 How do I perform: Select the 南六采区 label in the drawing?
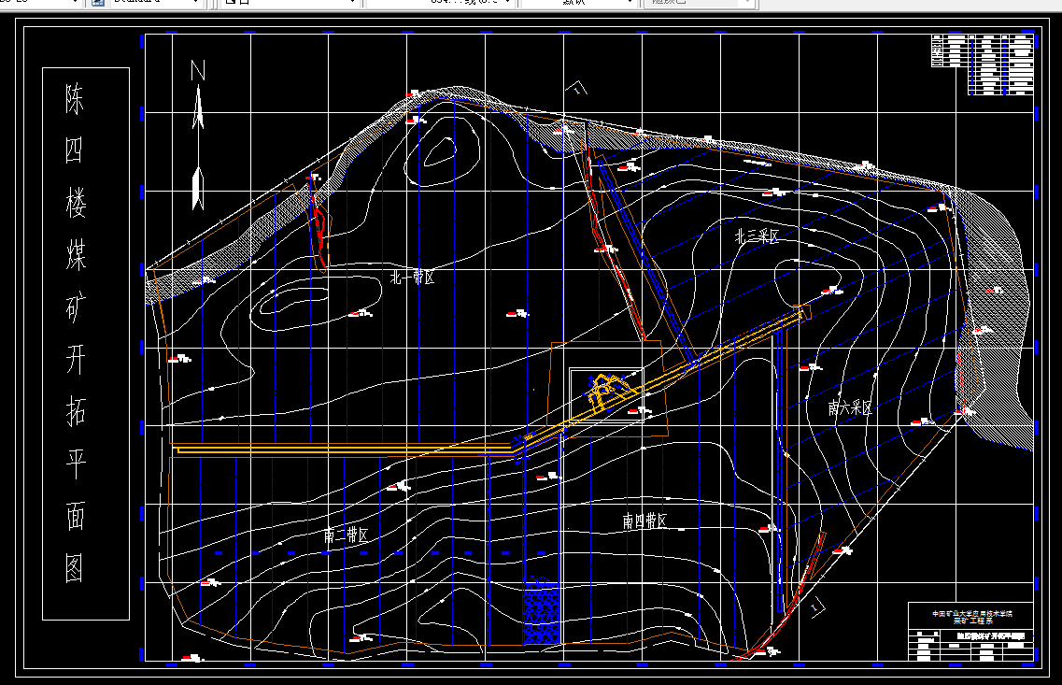coord(849,407)
